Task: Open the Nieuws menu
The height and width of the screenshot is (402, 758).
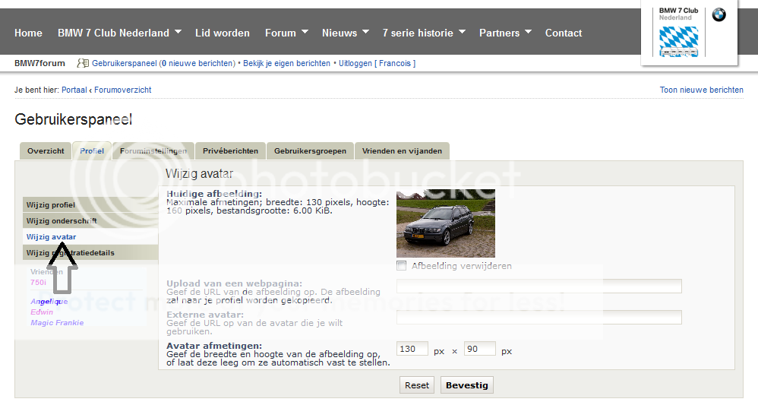Action: pyautogui.click(x=340, y=33)
